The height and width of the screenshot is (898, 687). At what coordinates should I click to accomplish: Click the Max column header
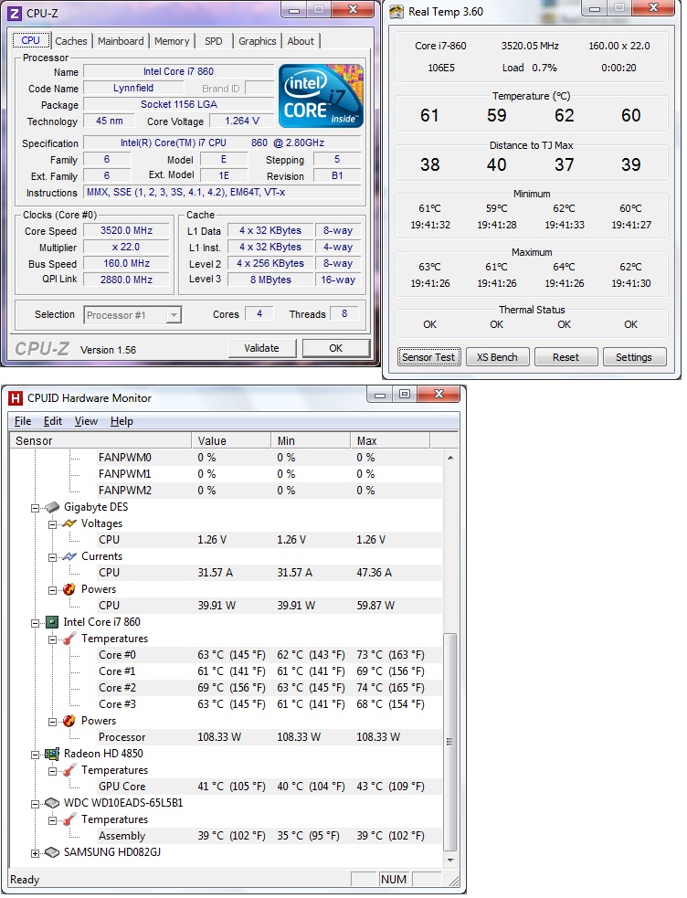[390, 440]
